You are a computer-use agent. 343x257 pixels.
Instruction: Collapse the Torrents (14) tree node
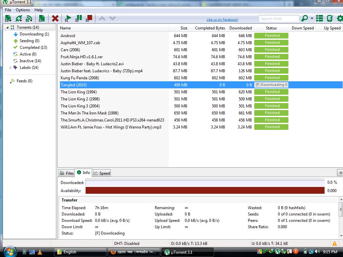click(x=7, y=27)
